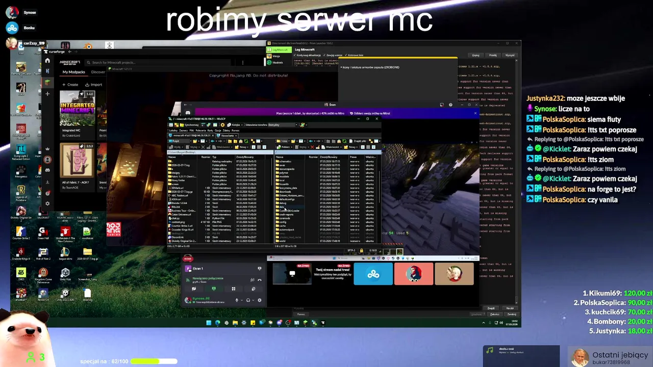Open Integrated MC modpack thumbnail
The width and height of the screenshot is (653, 367).
click(x=77, y=108)
